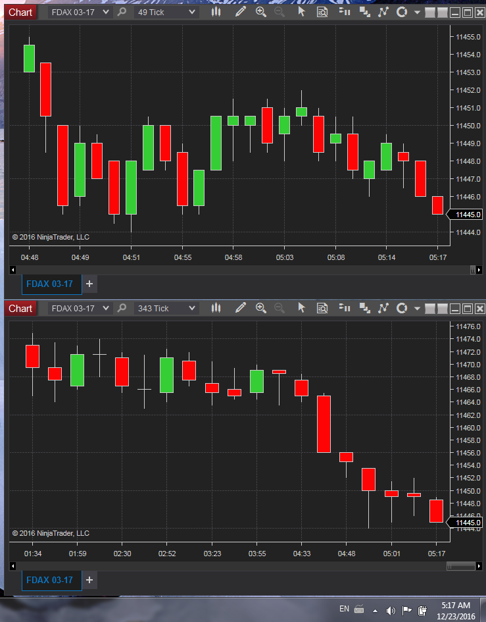
Task: Click zoom out magnifier in 49 Tick chart
Action: 279,12
